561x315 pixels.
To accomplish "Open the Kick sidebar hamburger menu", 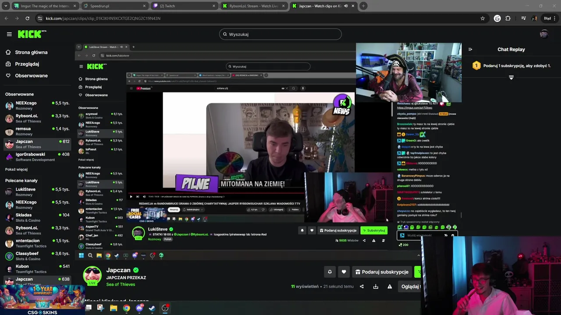I will [x=9, y=34].
